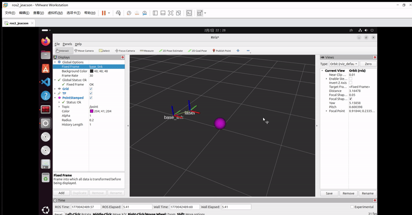The image size is (412, 215).
Task: Select the 2D Pose Estimate tool
Action: pyautogui.click(x=171, y=51)
